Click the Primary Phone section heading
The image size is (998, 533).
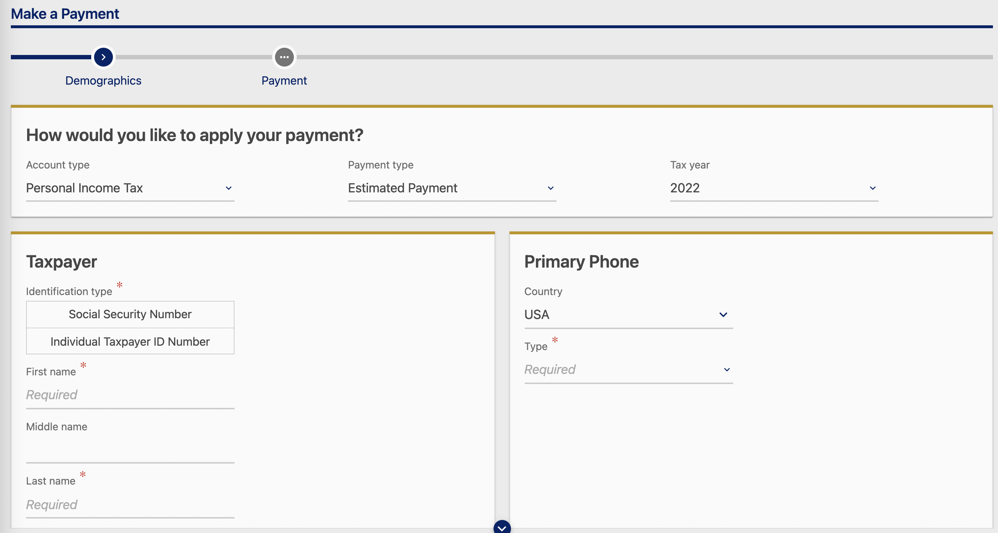coord(581,262)
